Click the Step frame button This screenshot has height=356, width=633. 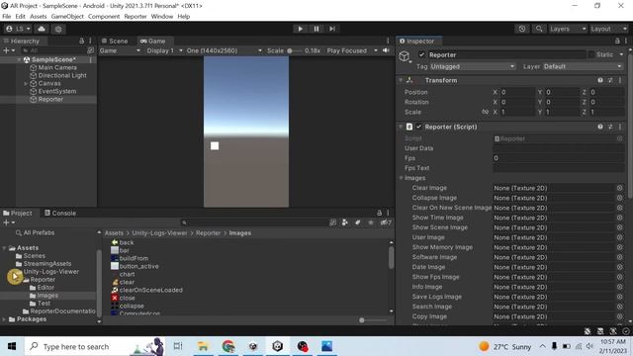[332, 29]
